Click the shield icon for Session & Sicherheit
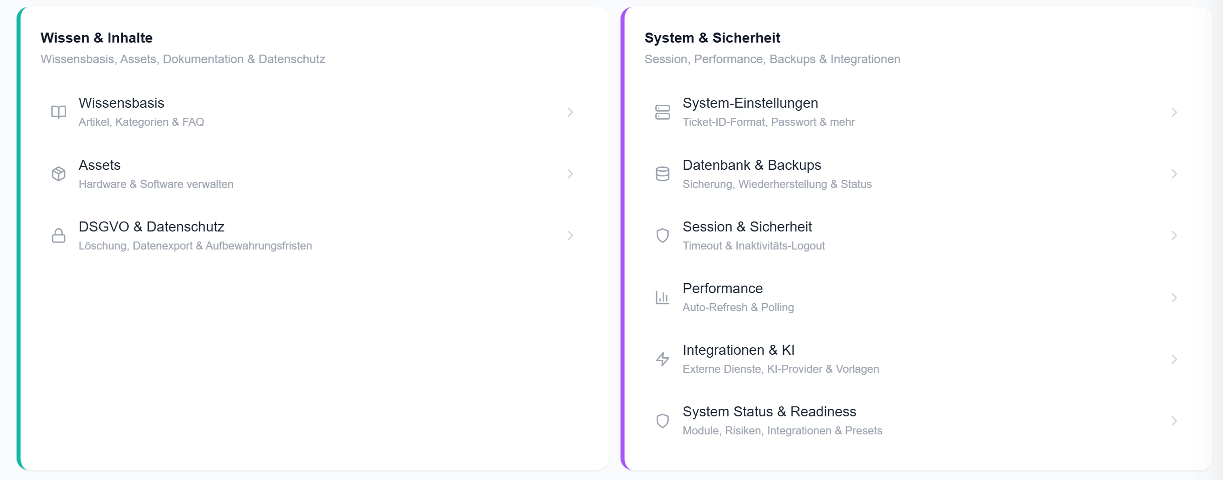Image resolution: width=1223 pixels, height=480 pixels. click(x=663, y=235)
